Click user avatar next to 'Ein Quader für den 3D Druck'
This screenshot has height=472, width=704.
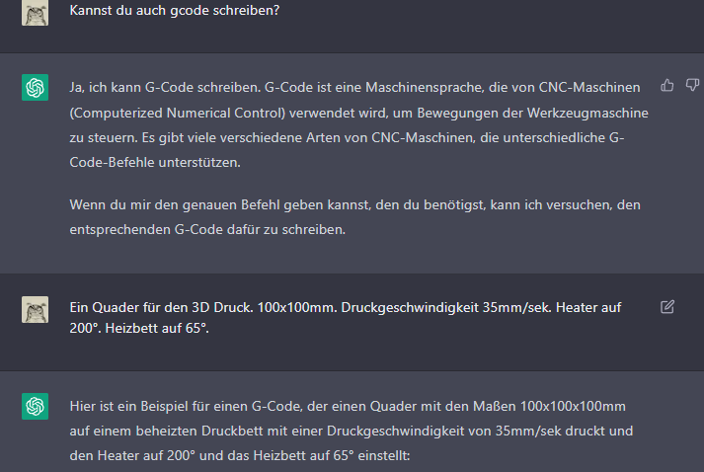(x=35, y=309)
